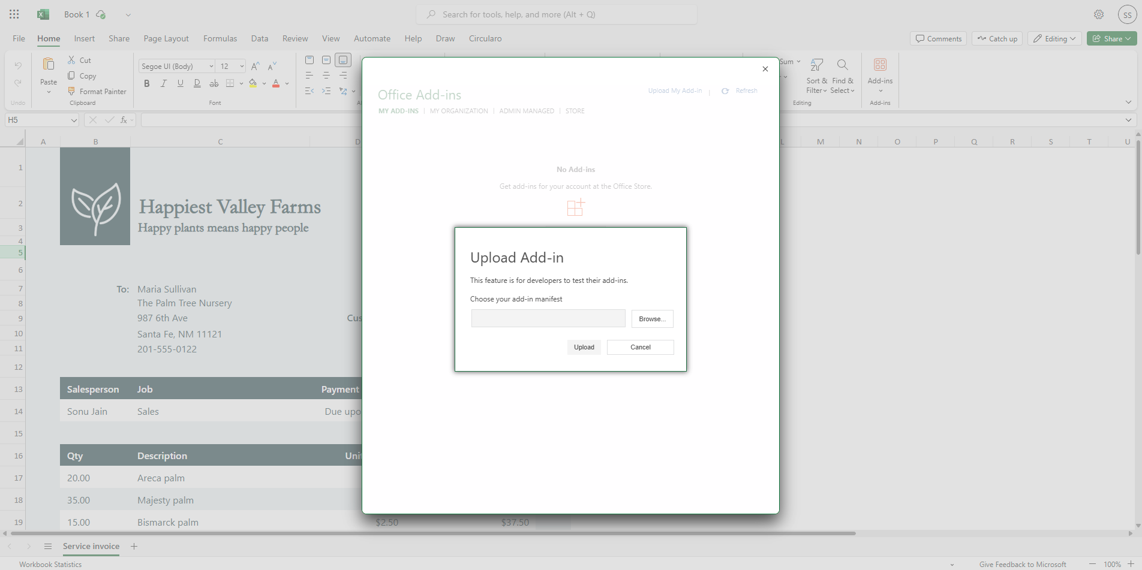This screenshot has height=570, width=1142.
Task: Open Sort & Filter in the Editing group
Action: point(816,76)
